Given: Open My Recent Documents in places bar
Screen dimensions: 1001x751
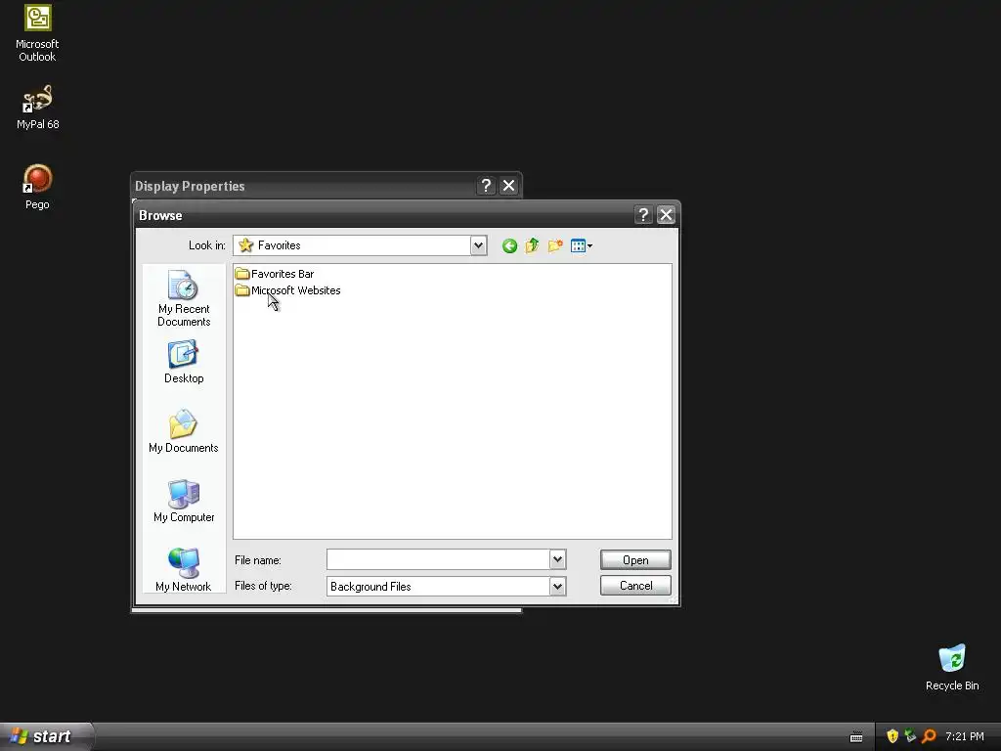Looking at the screenshot, I should pos(184,298).
